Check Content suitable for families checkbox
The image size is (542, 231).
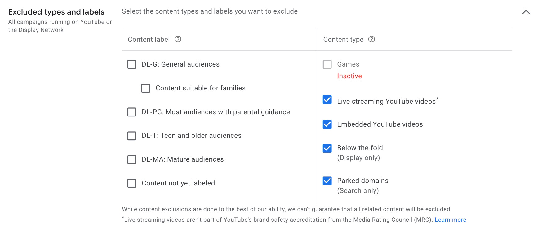tap(146, 88)
